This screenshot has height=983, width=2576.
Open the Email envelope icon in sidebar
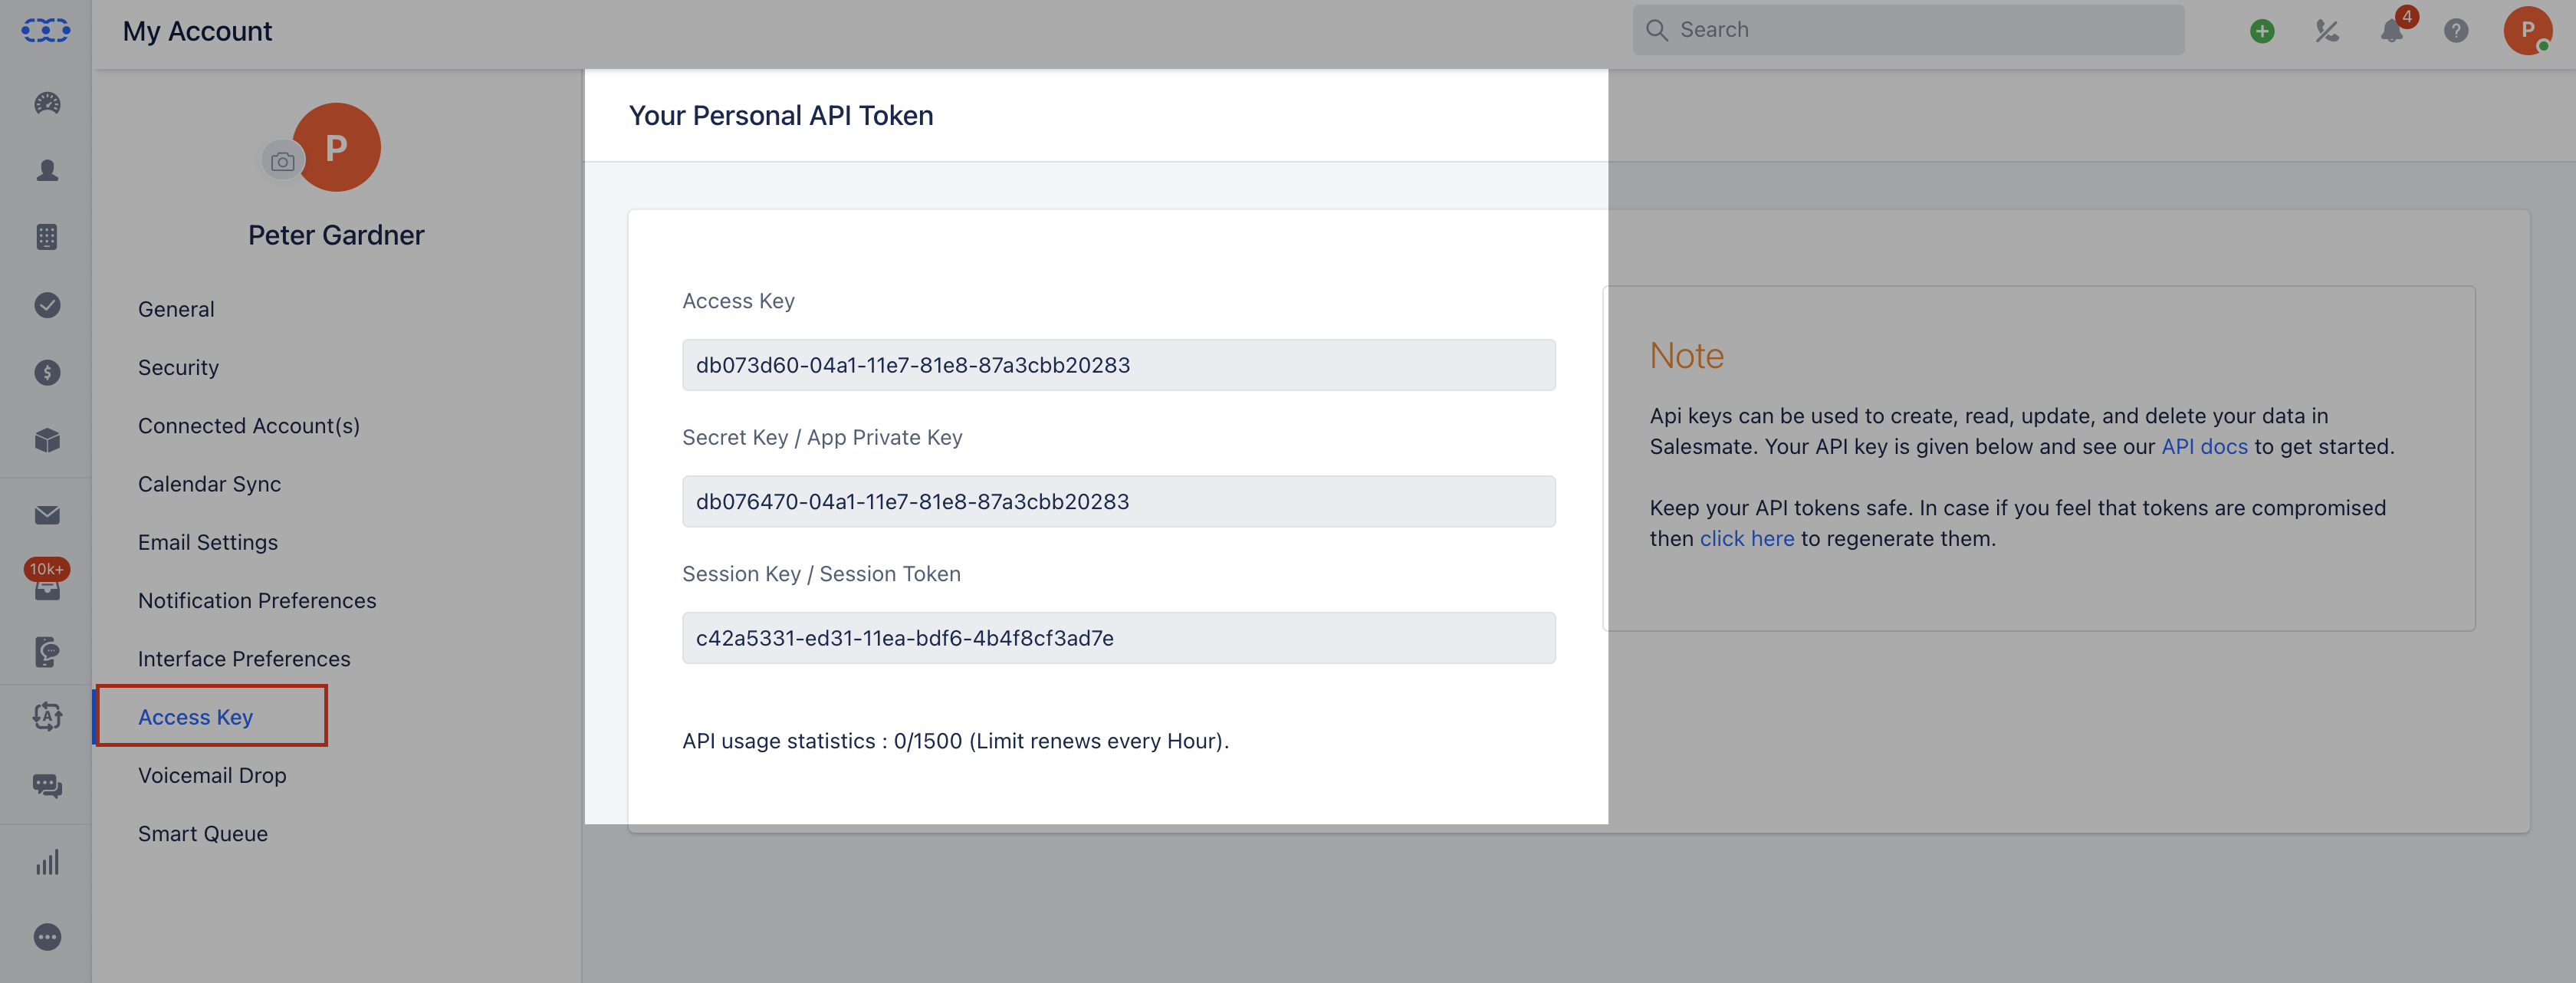(x=47, y=515)
